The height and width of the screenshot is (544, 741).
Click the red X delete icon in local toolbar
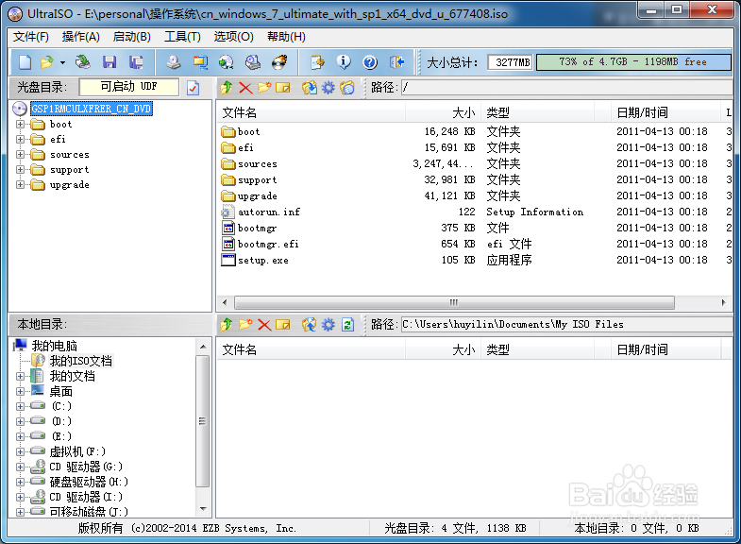[264, 325]
